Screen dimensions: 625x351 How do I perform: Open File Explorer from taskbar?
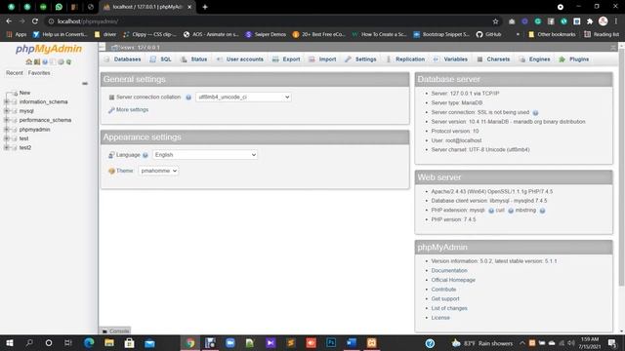pos(108,342)
